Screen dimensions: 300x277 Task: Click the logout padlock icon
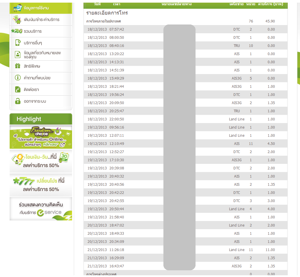(18, 101)
